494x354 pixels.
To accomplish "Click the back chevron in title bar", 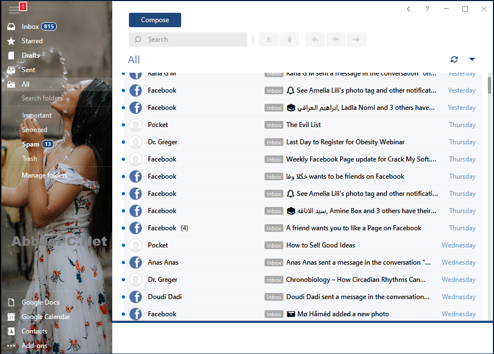I will point(408,9).
